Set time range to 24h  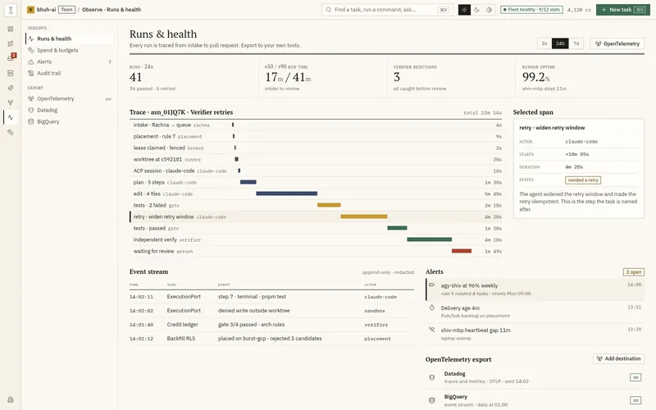560,43
